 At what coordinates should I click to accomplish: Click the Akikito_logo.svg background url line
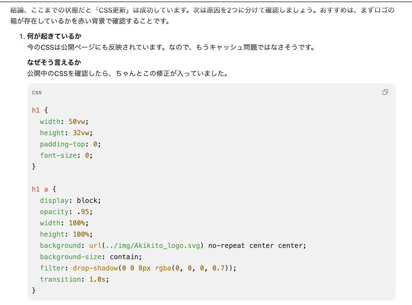[x=173, y=246]
